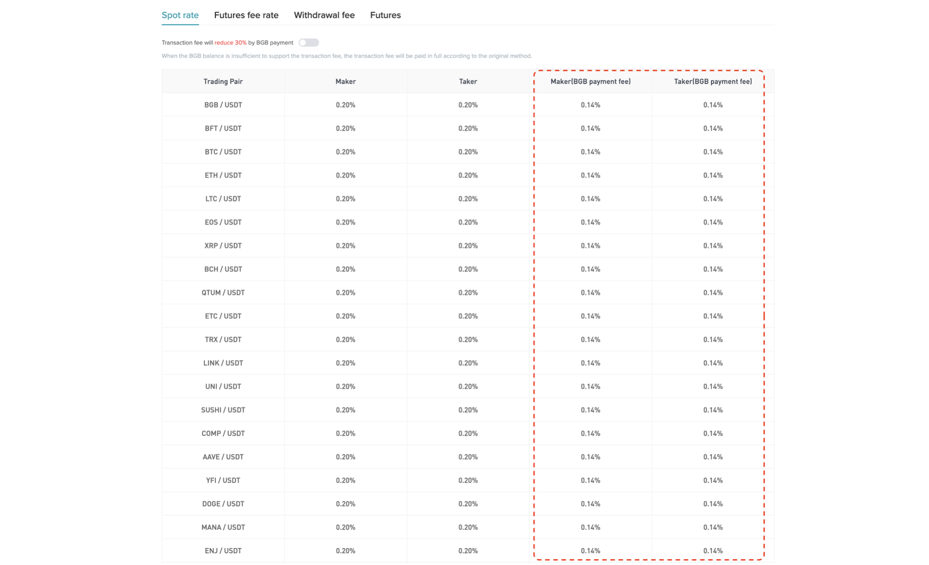Select the BGB / USDT trading pair row
929x565 pixels.
tap(223, 104)
